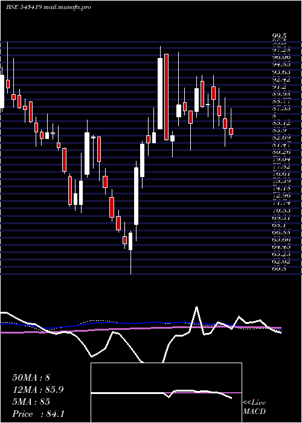Click the 99.5 price axis label
The image size is (302, 423).
tap(279, 36)
